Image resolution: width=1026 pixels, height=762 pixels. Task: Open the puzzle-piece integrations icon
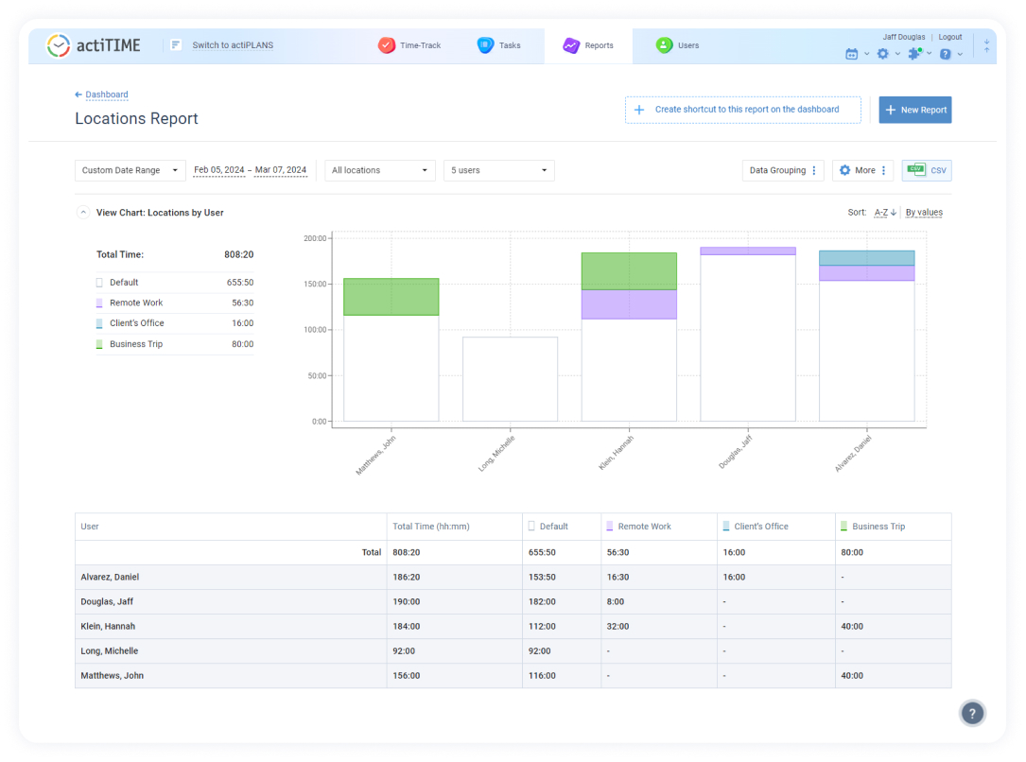click(914, 54)
